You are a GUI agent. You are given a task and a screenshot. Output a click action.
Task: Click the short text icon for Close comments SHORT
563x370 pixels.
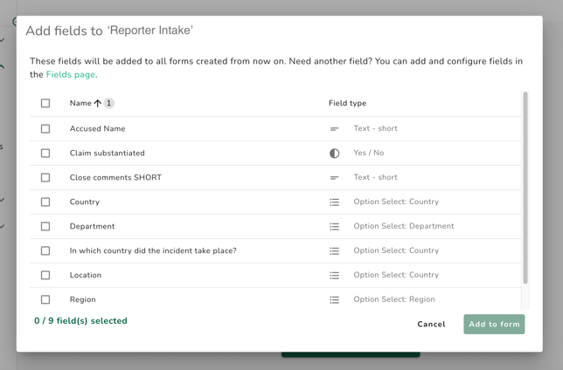point(334,178)
